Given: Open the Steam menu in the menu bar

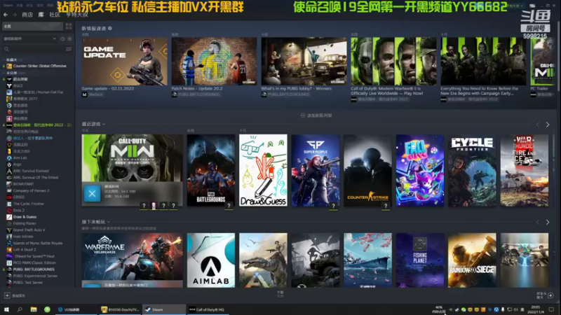Looking at the screenshot, I should point(8,6).
